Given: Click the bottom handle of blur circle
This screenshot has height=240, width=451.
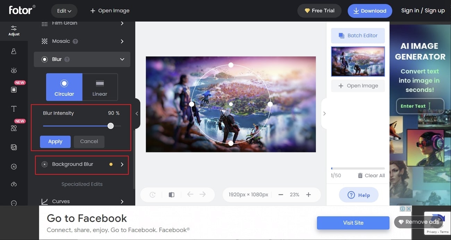Looking at the screenshot, I should pyautogui.click(x=231, y=143).
